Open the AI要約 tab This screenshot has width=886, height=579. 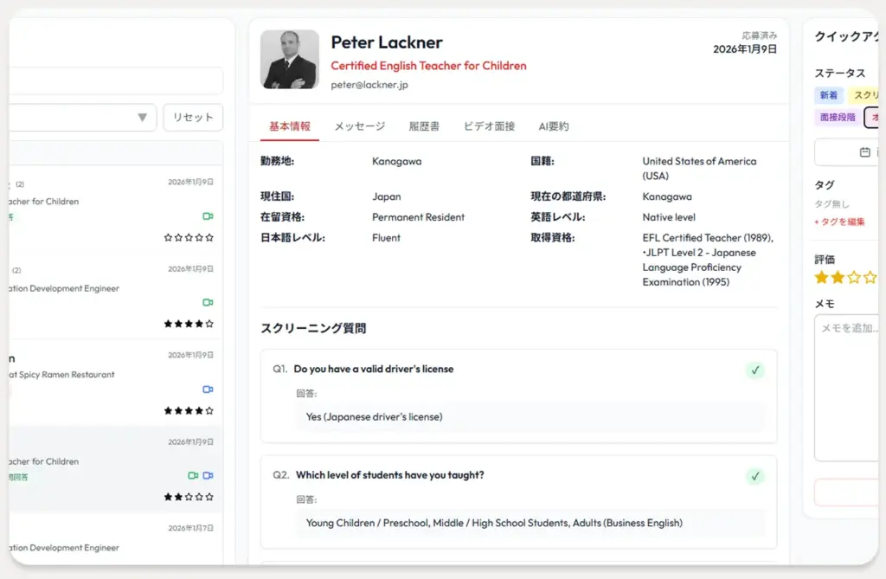[554, 126]
